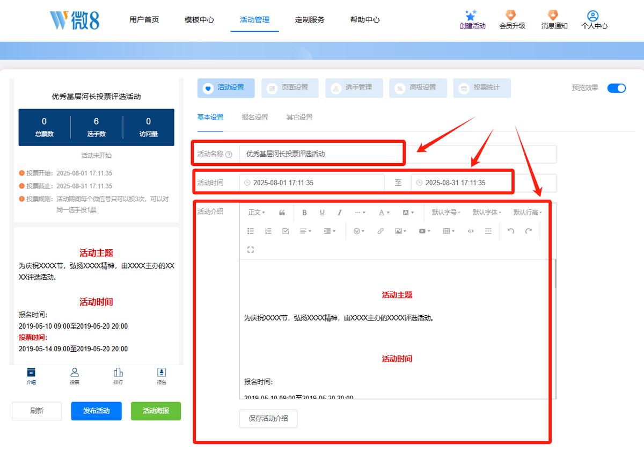Click the blue 发布活动 button
Viewport: 644px width, 458px height.
coord(97,411)
